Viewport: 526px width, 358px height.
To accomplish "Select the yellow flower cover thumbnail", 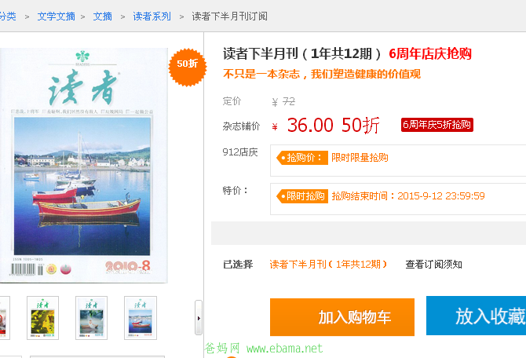I will (42, 318).
